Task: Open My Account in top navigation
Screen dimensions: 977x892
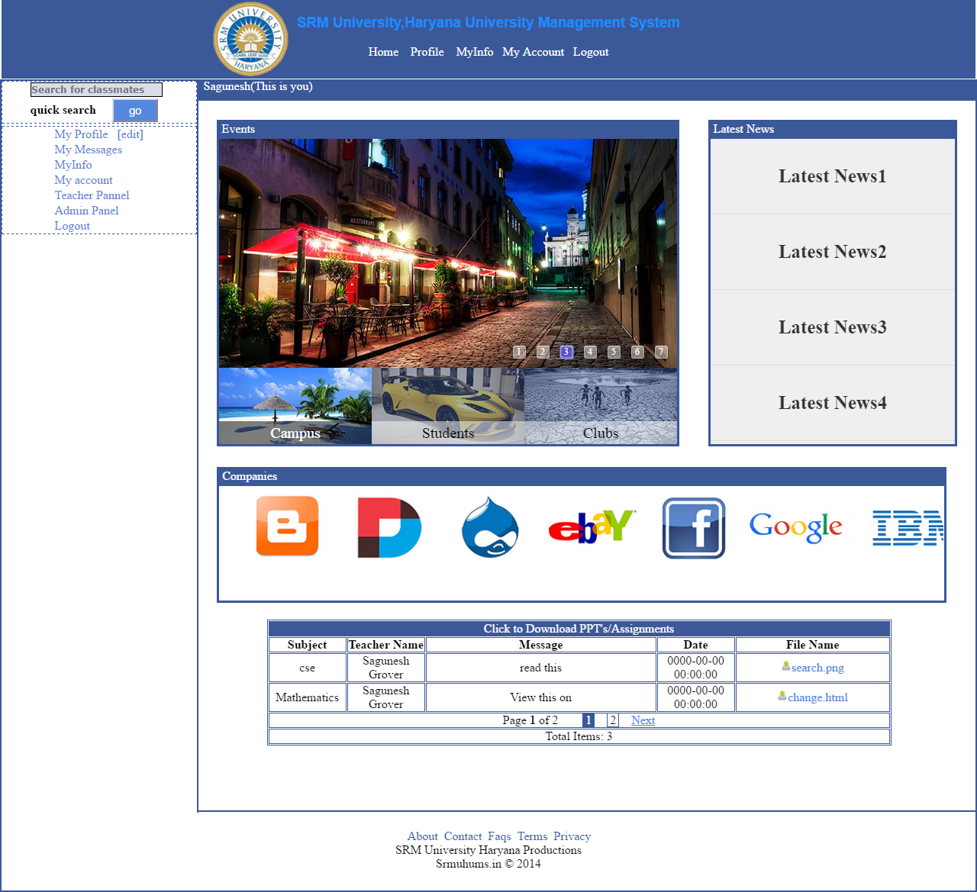Action: 533,52
